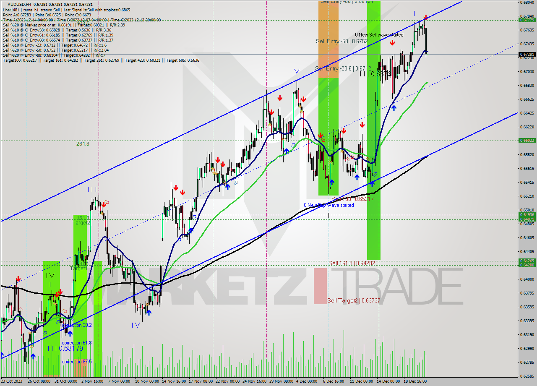Click the '0 New Buy Wave started' annotation
Screen dimensions: 537x386
click(x=329, y=205)
